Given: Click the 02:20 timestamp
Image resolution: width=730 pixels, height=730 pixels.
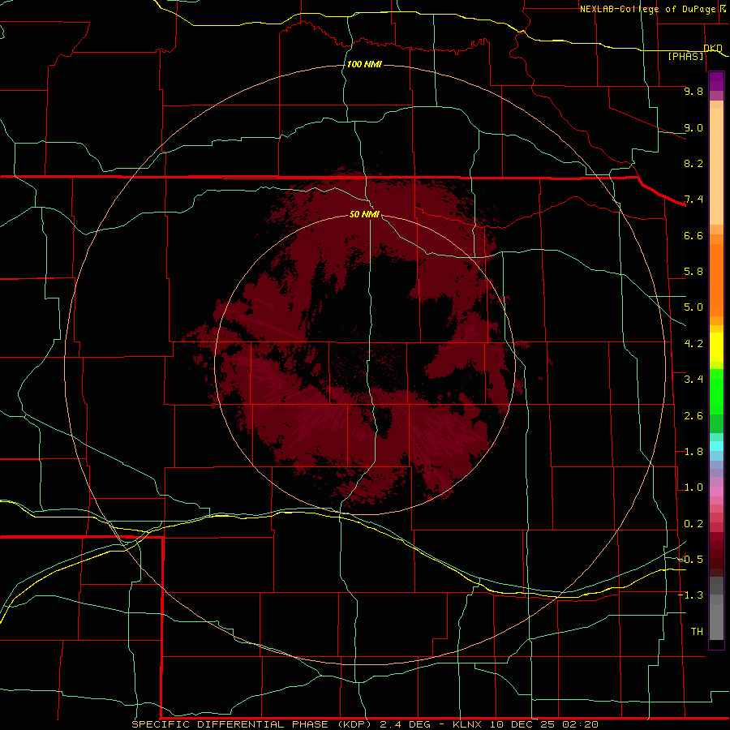Looking at the screenshot, I should pos(580,724).
